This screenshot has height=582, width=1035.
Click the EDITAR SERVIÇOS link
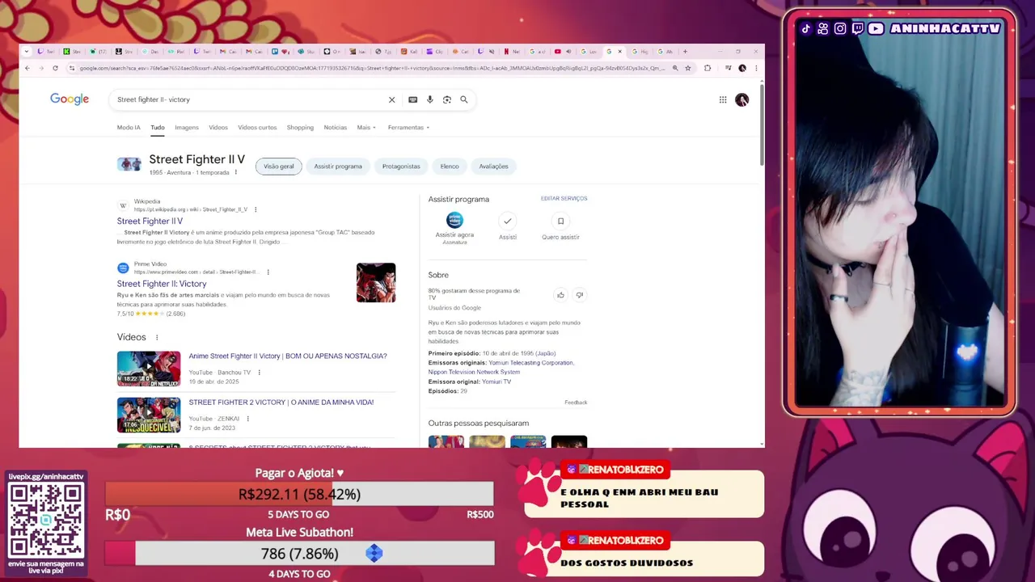pos(564,198)
